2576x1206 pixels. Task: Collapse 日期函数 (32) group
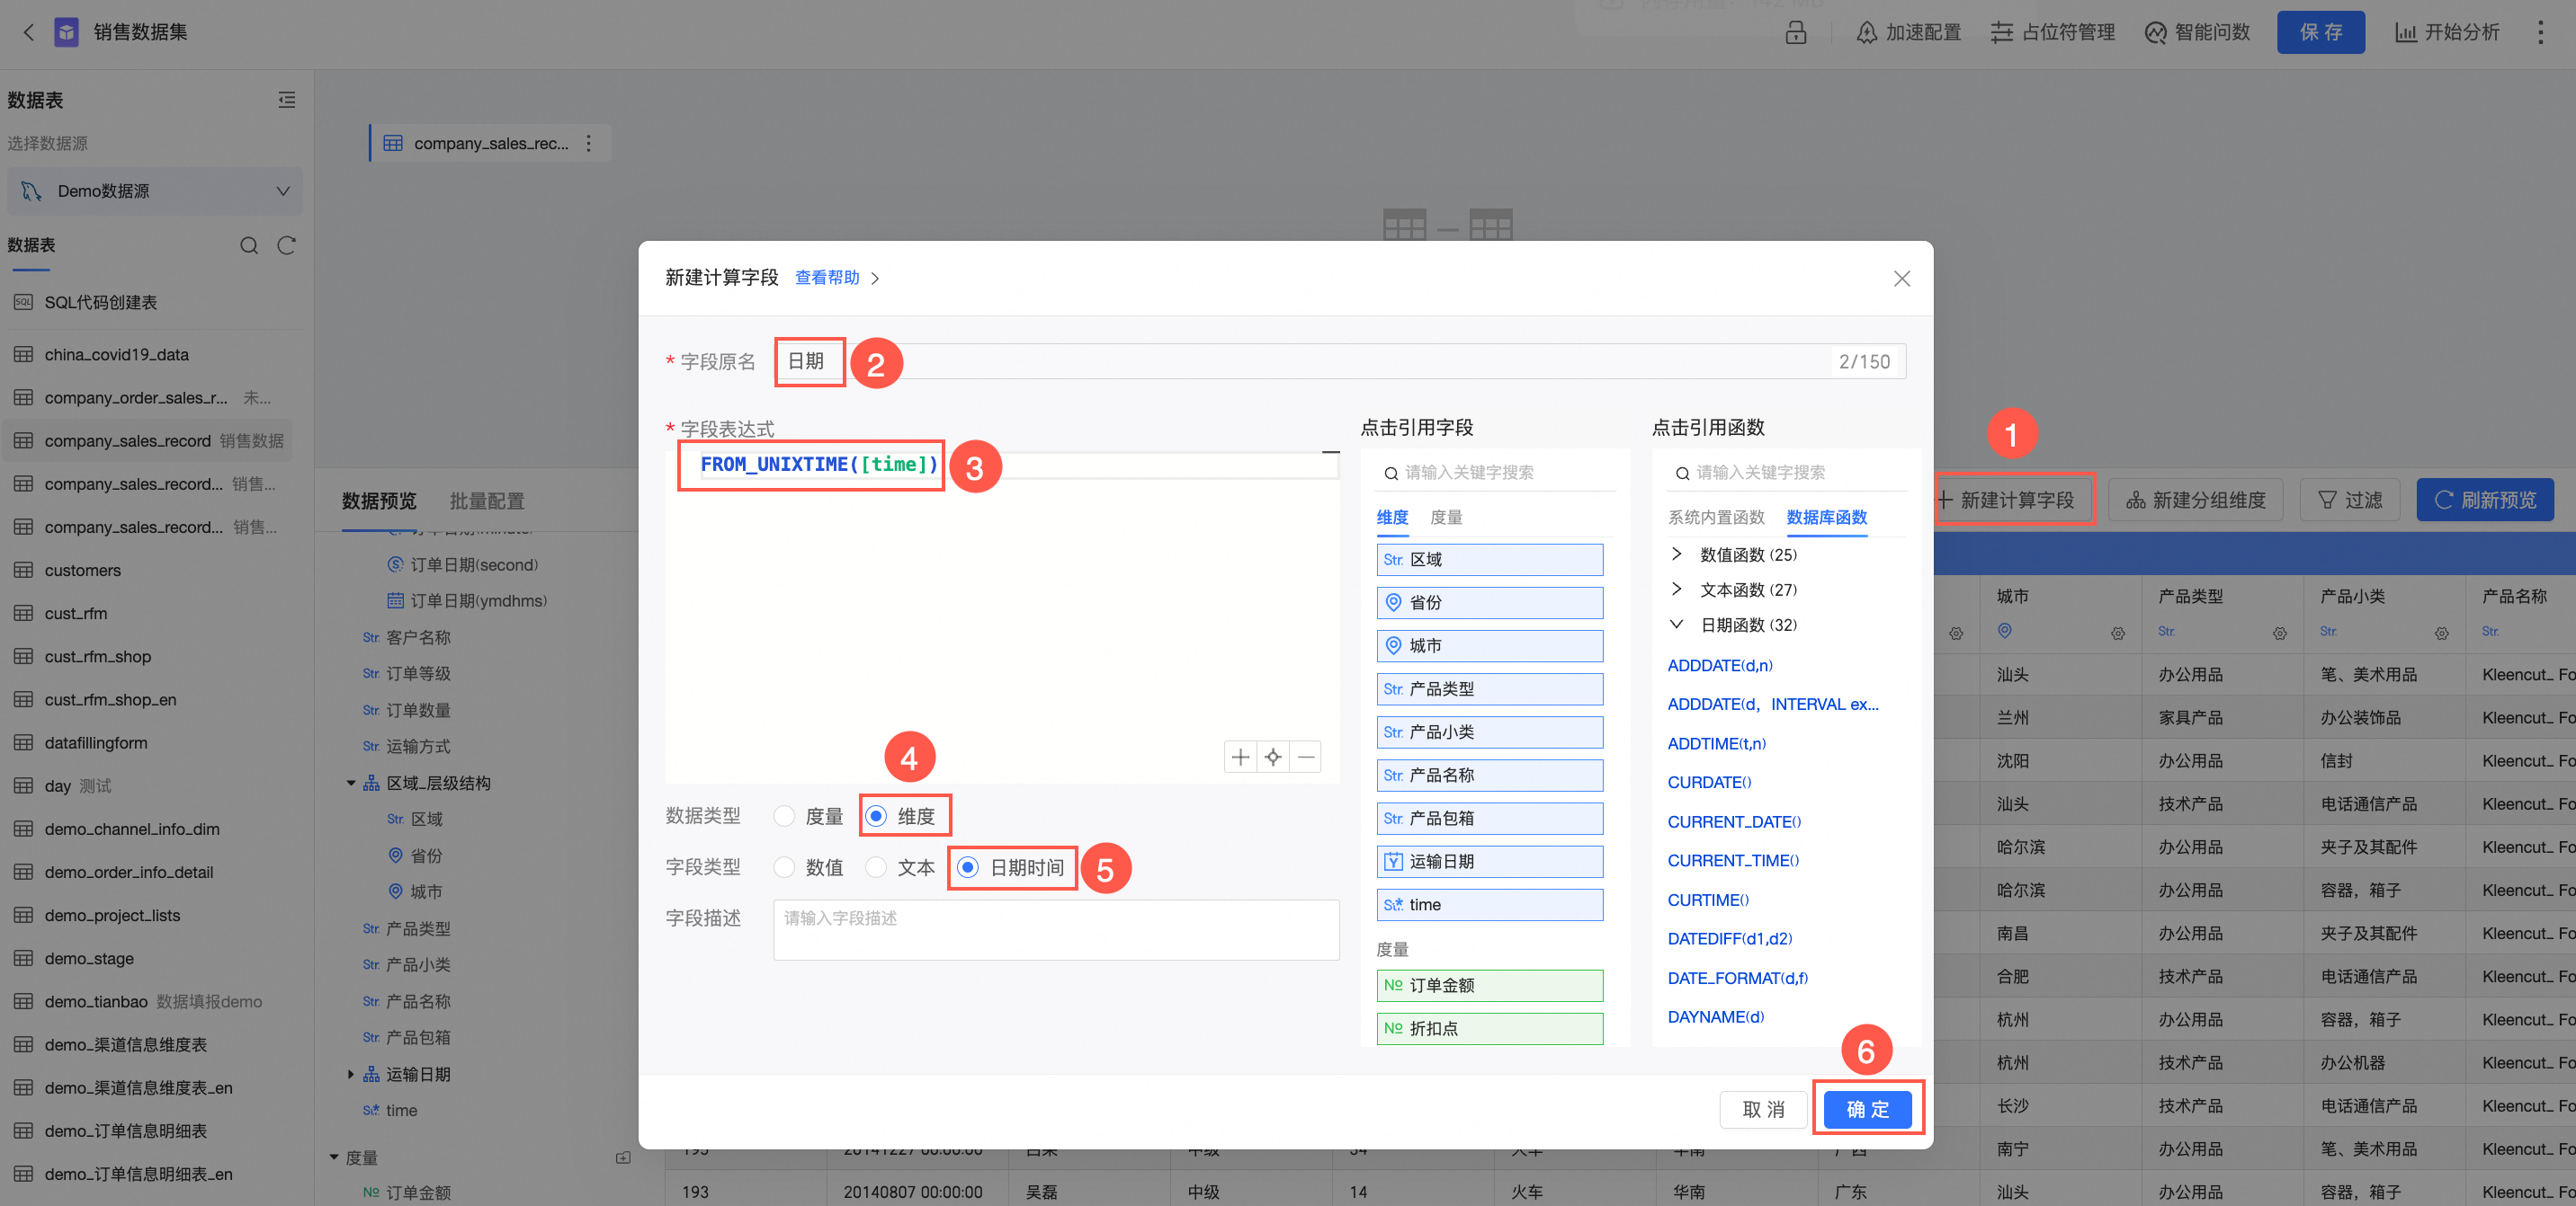1676,625
